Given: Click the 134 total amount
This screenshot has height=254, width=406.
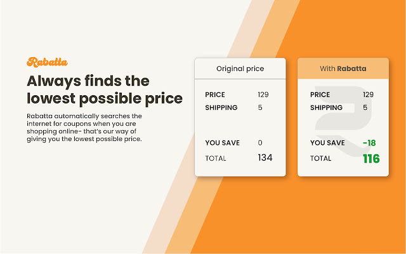Looking at the screenshot, I should pos(265,157).
